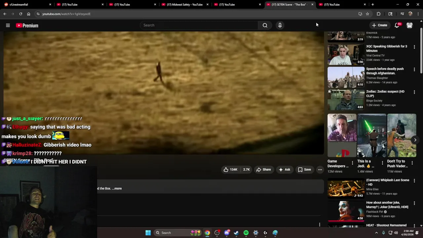Viewport: 423px width, 238px height.
Task: Dislike the video showing 2.7K
Action: (x=247, y=170)
